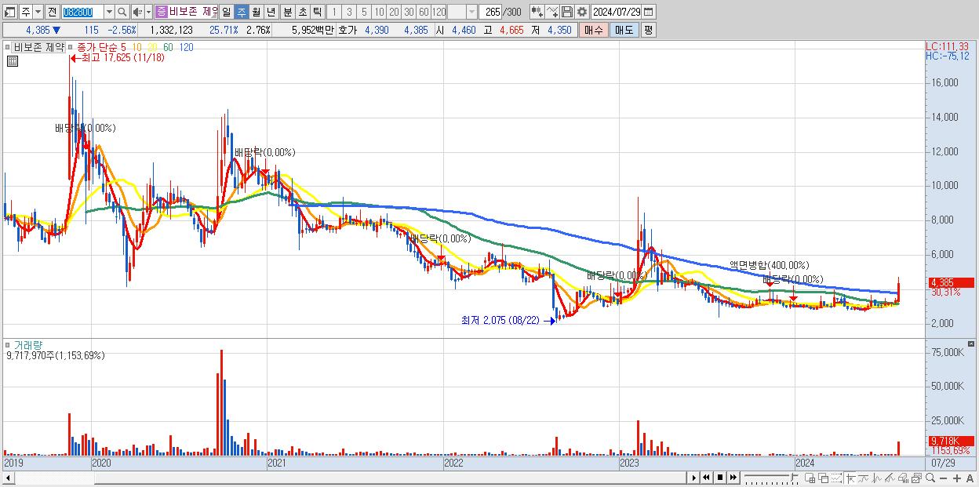This screenshot has height=487, width=979.
Task: Click the volatility zigzag line icon
Action: point(877,478)
